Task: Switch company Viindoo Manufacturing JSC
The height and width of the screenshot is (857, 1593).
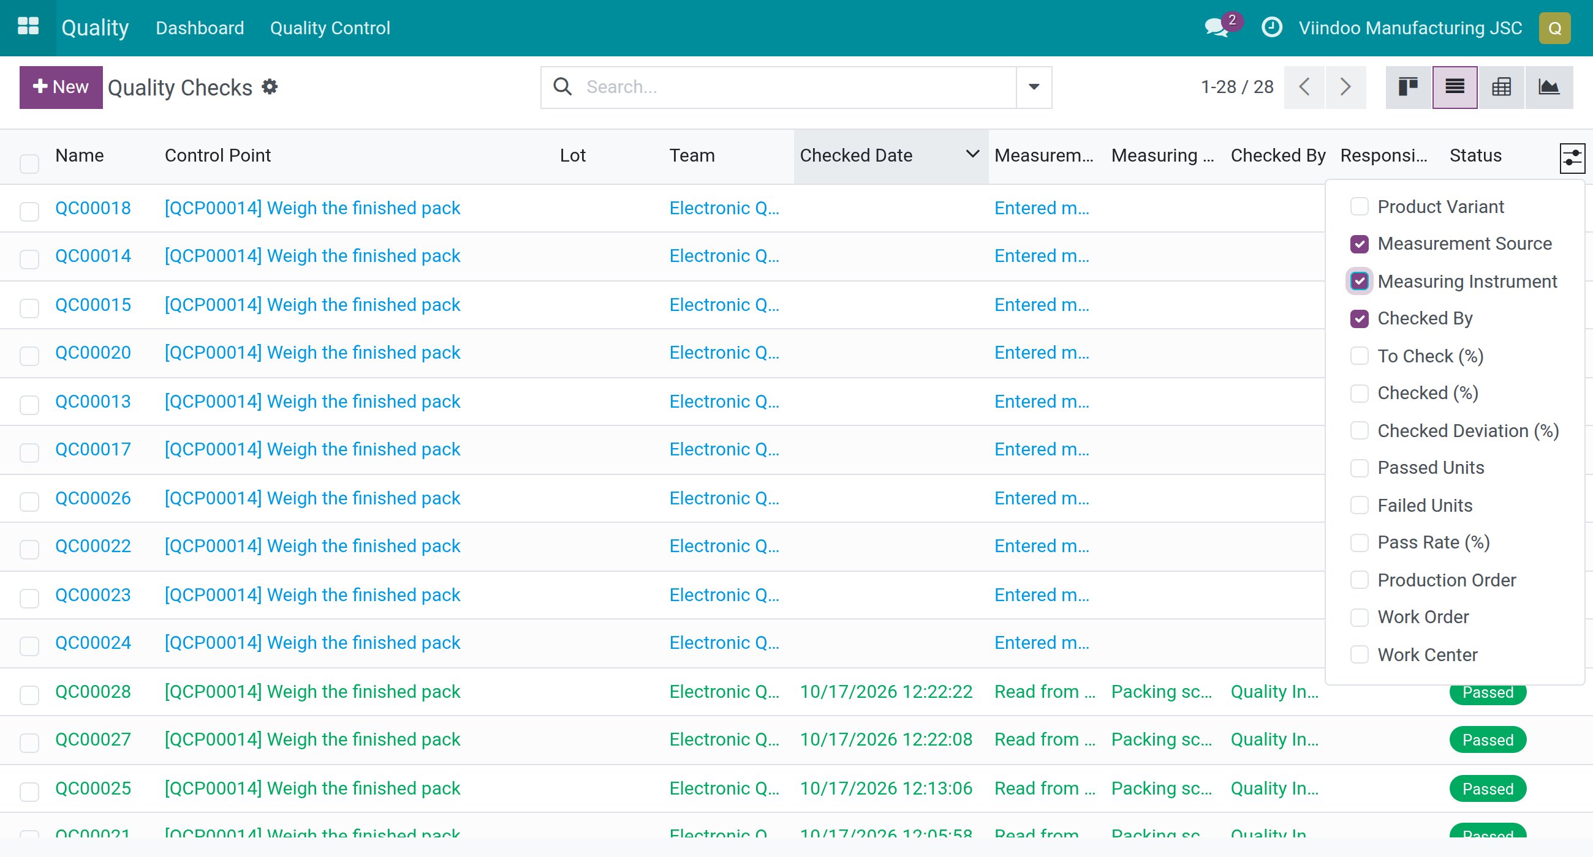Action: (1410, 28)
